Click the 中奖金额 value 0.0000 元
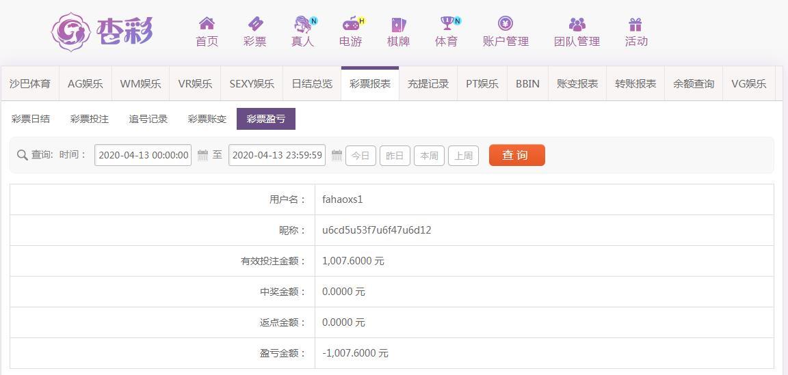This screenshot has height=375, width=788. click(x=344, y=292)
